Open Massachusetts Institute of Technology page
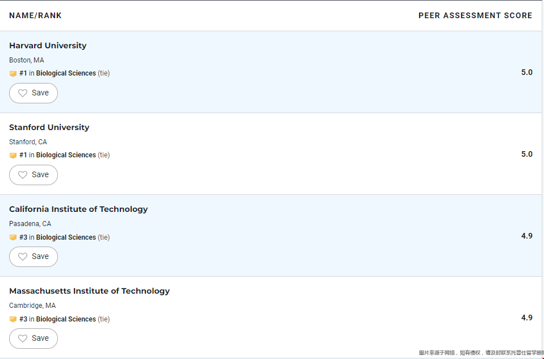 click(x=90, y=291)
